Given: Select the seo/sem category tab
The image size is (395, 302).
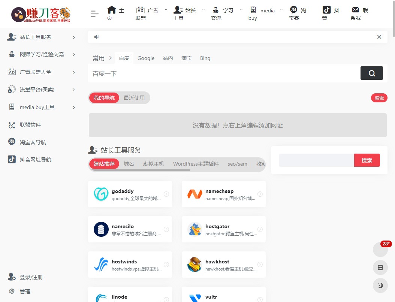Looking at the screenshot, I should pyautogui.click(x=237, y=164).
